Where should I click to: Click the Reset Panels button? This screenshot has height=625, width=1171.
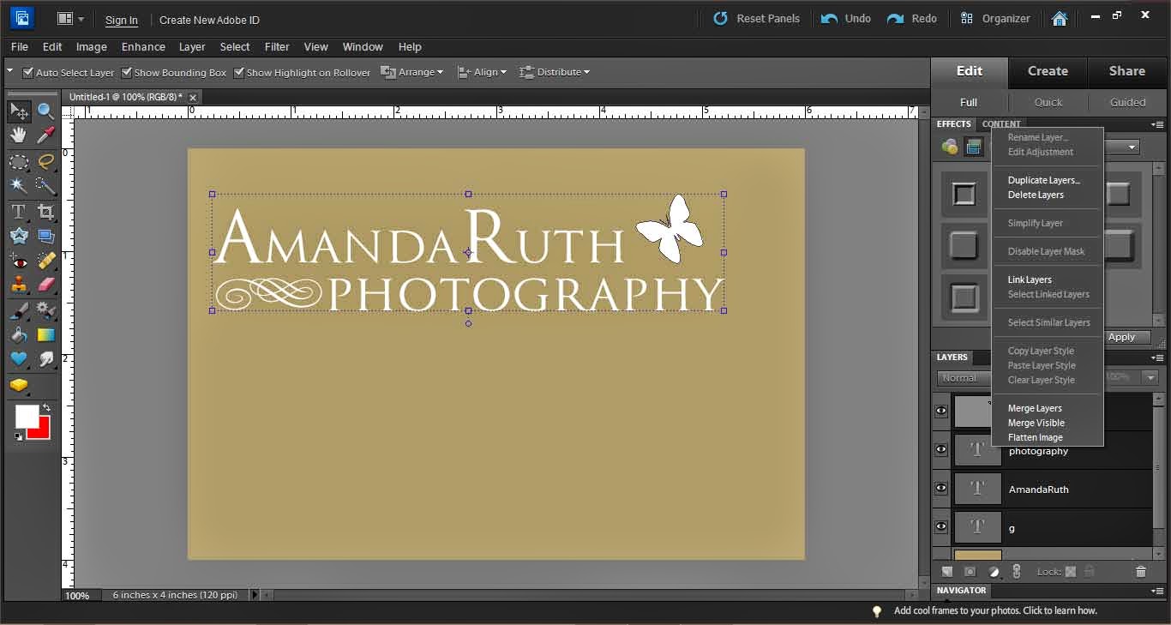click(757, 19)
